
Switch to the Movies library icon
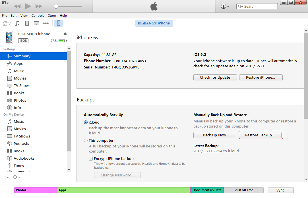[x=27, y=23]
